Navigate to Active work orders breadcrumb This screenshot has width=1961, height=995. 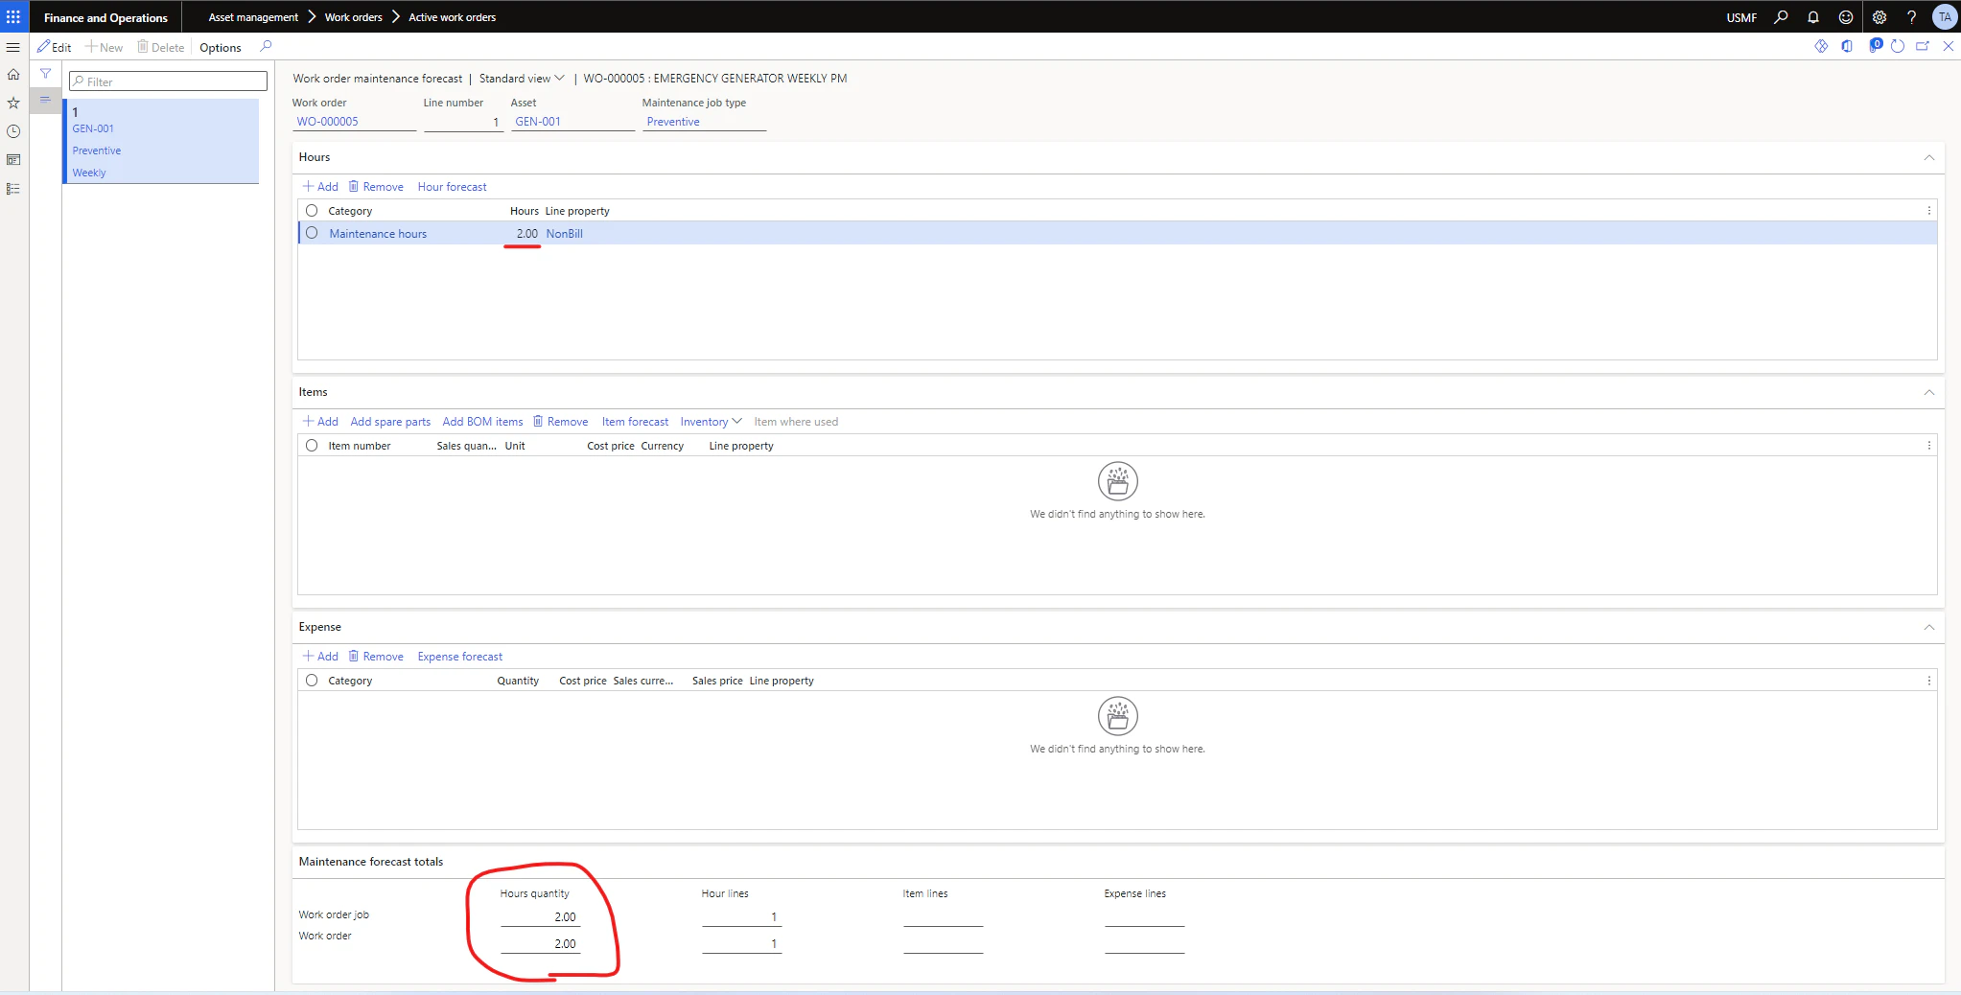click(453, 17)
